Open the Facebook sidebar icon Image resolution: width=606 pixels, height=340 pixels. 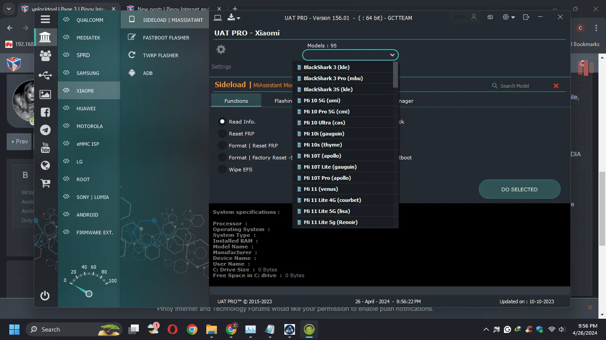tap(45, 112)
